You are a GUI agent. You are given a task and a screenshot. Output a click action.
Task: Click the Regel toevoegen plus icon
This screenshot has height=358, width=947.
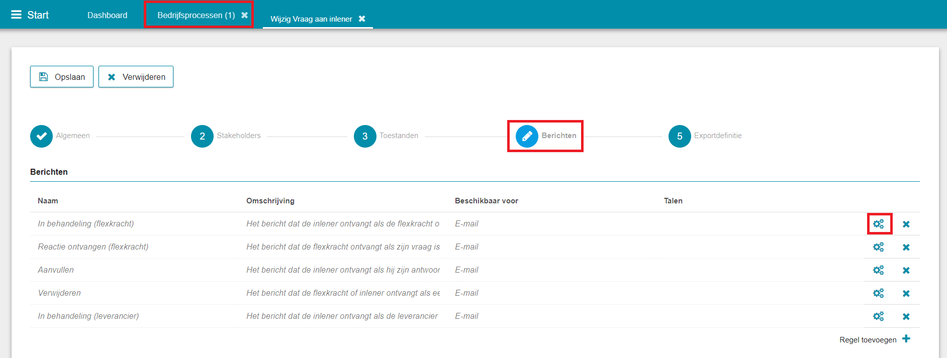[x=906, y=339]
